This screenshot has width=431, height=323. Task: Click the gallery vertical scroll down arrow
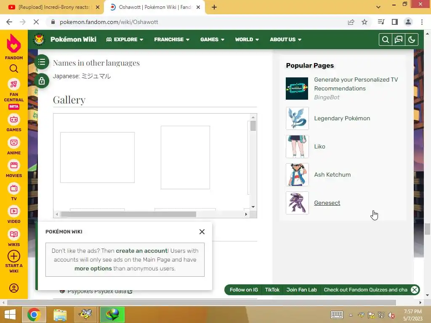coord(253,207)
